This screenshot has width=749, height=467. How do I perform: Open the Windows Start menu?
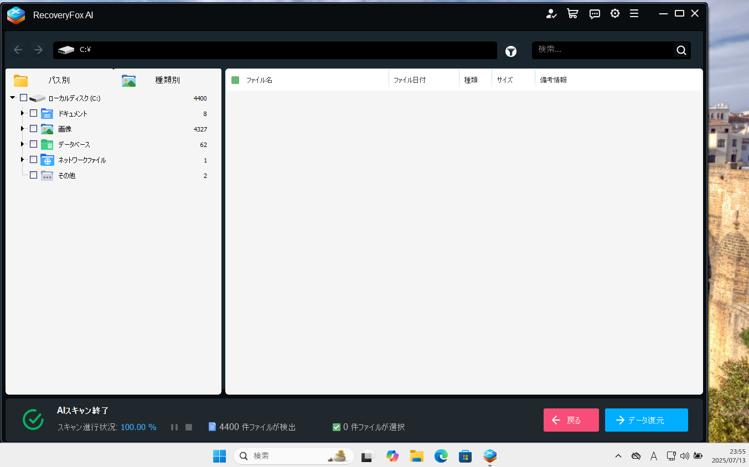220,456
